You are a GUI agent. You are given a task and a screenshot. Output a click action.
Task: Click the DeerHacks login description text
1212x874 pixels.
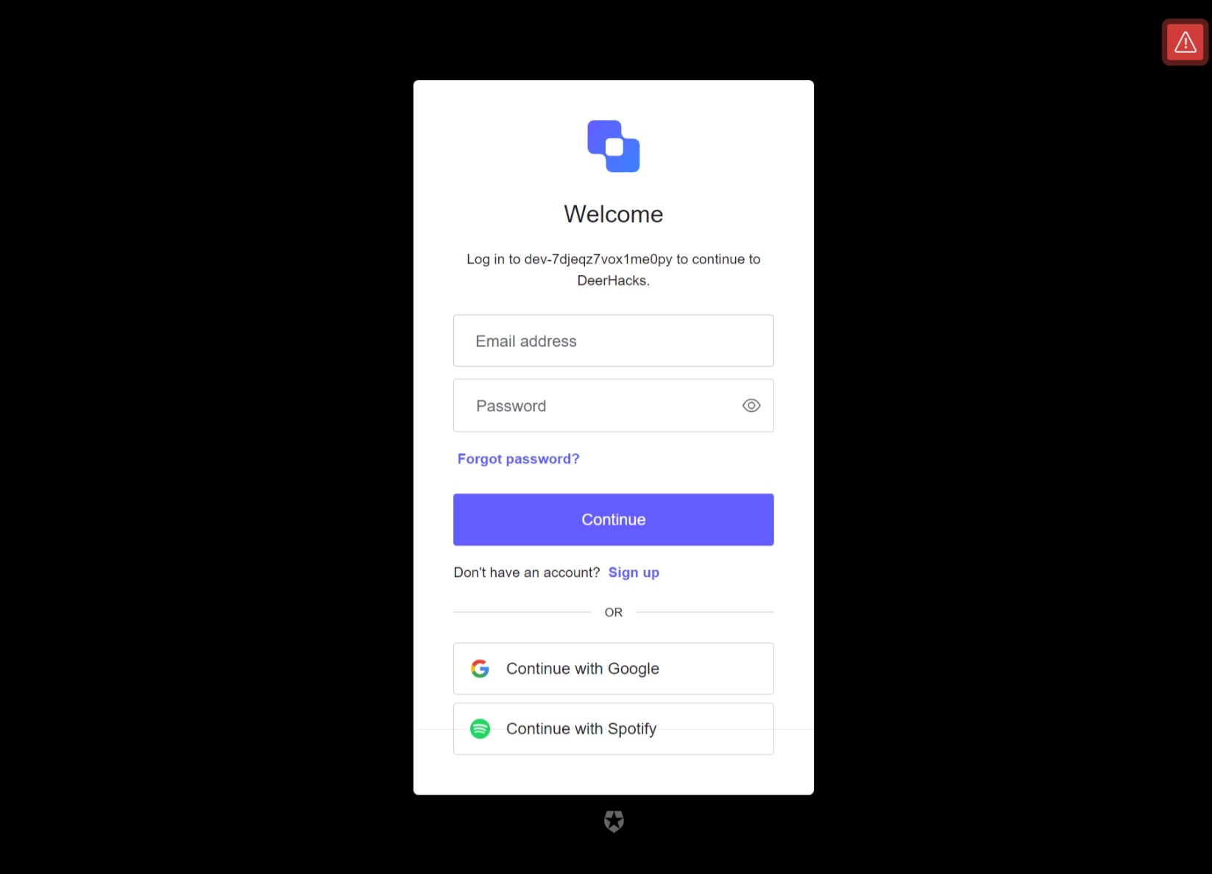click(x=613, y=269)
